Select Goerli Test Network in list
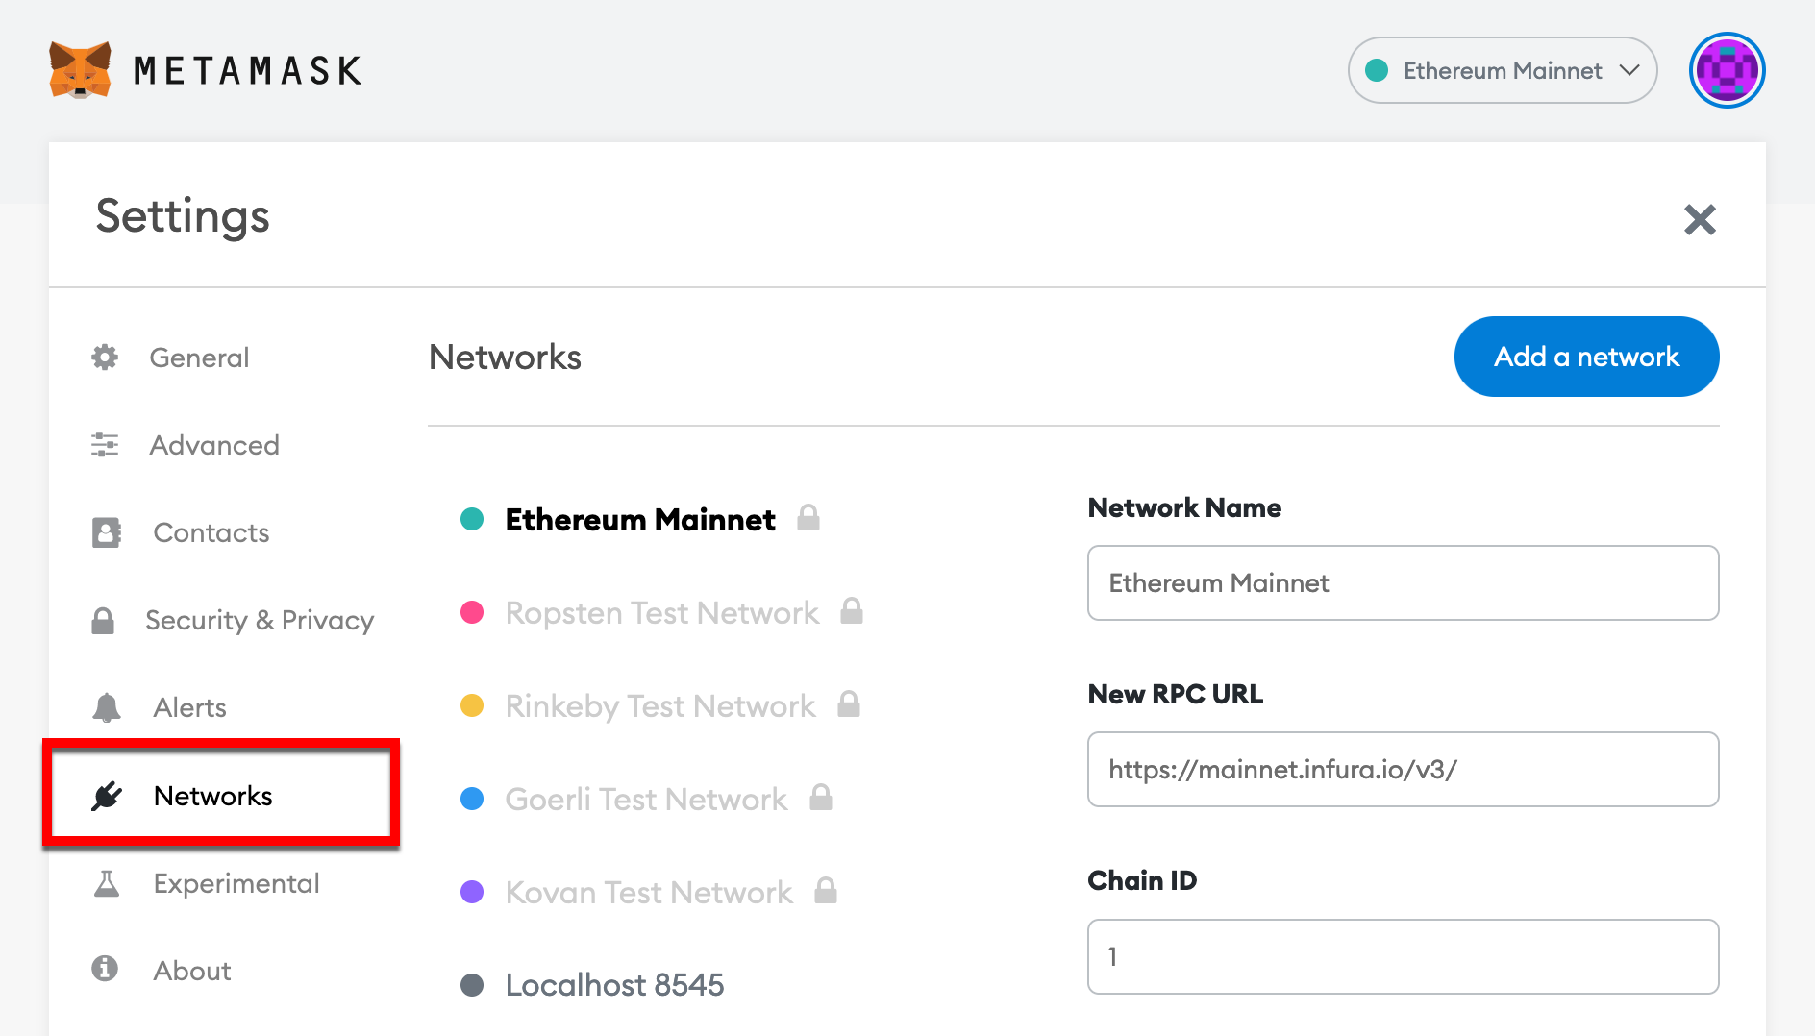This screenshot has height=1036, width=1815. [x=646, y=800]
